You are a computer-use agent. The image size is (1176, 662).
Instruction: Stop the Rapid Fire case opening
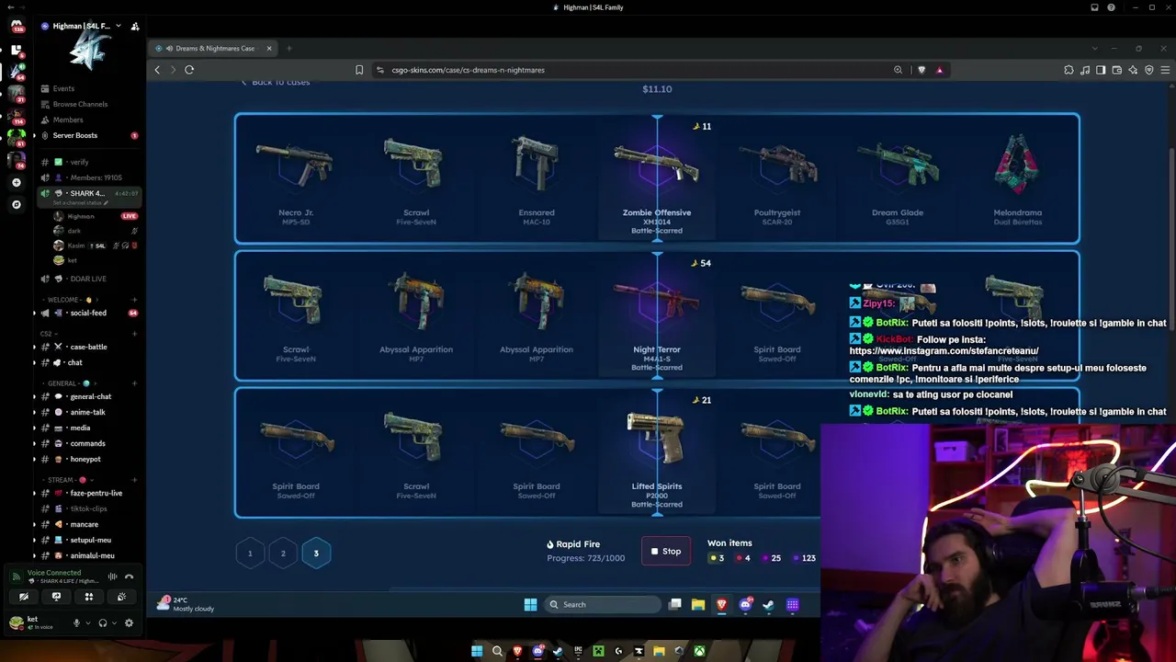coord(666,552)
